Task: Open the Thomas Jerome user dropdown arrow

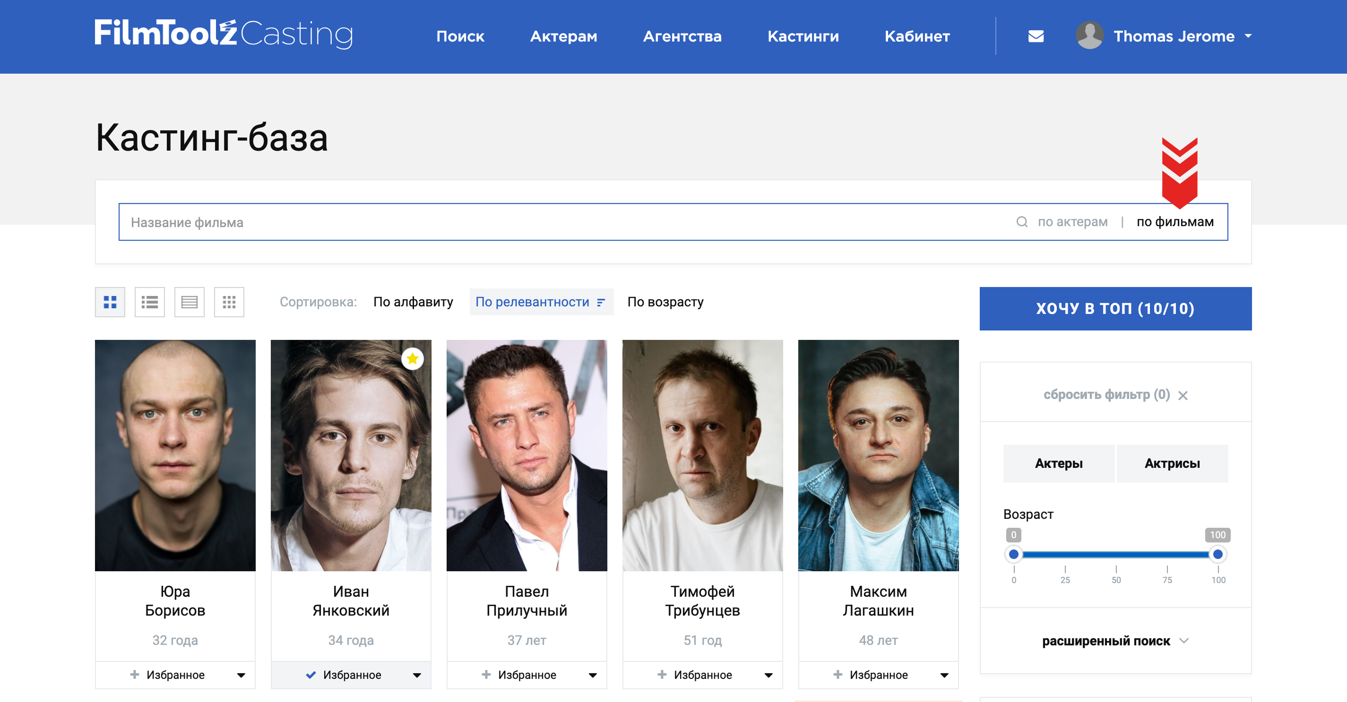Action: point(1248,36)
